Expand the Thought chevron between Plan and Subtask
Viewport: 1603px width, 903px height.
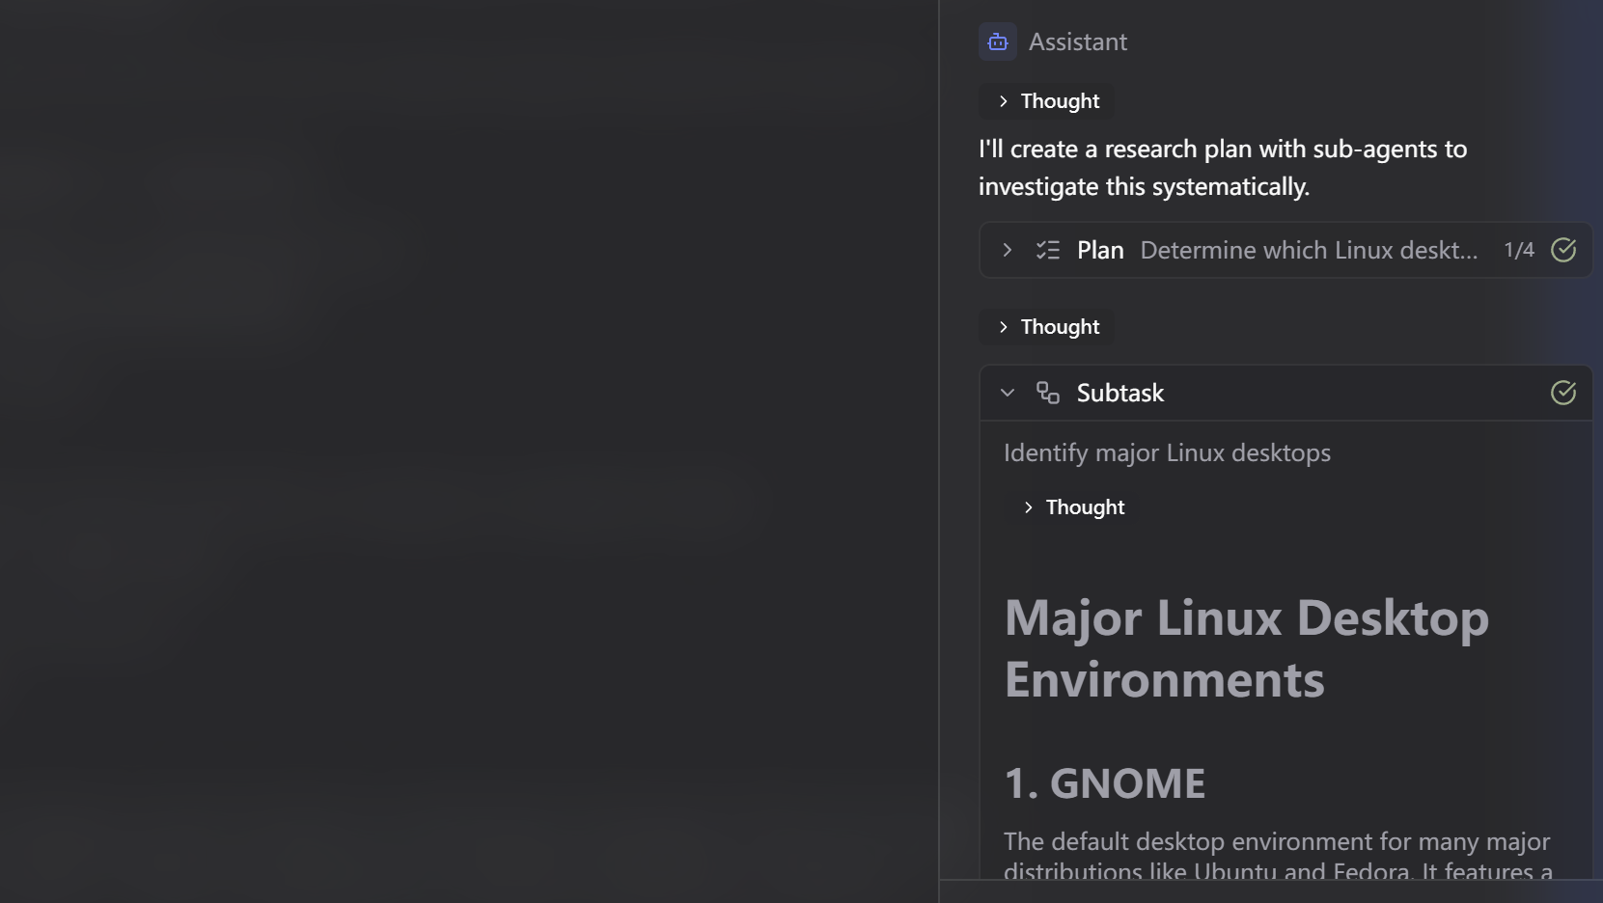pyautogui.click(x=1003, y=327)
